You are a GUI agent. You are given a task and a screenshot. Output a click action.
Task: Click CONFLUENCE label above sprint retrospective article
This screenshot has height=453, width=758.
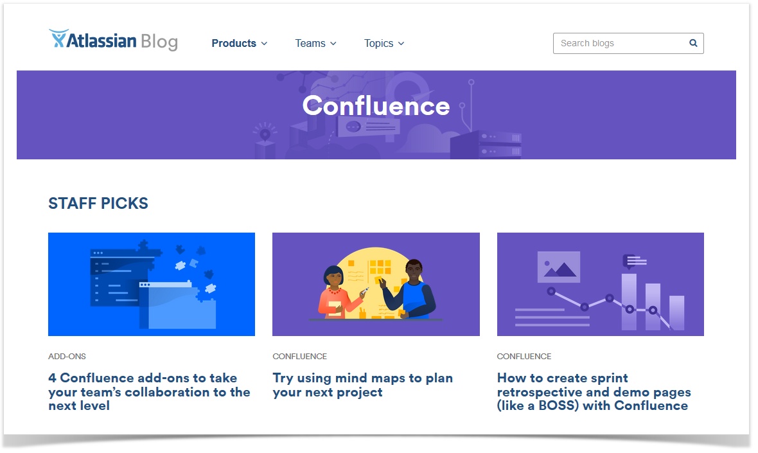pyautogui.click(x=524, y=357)
